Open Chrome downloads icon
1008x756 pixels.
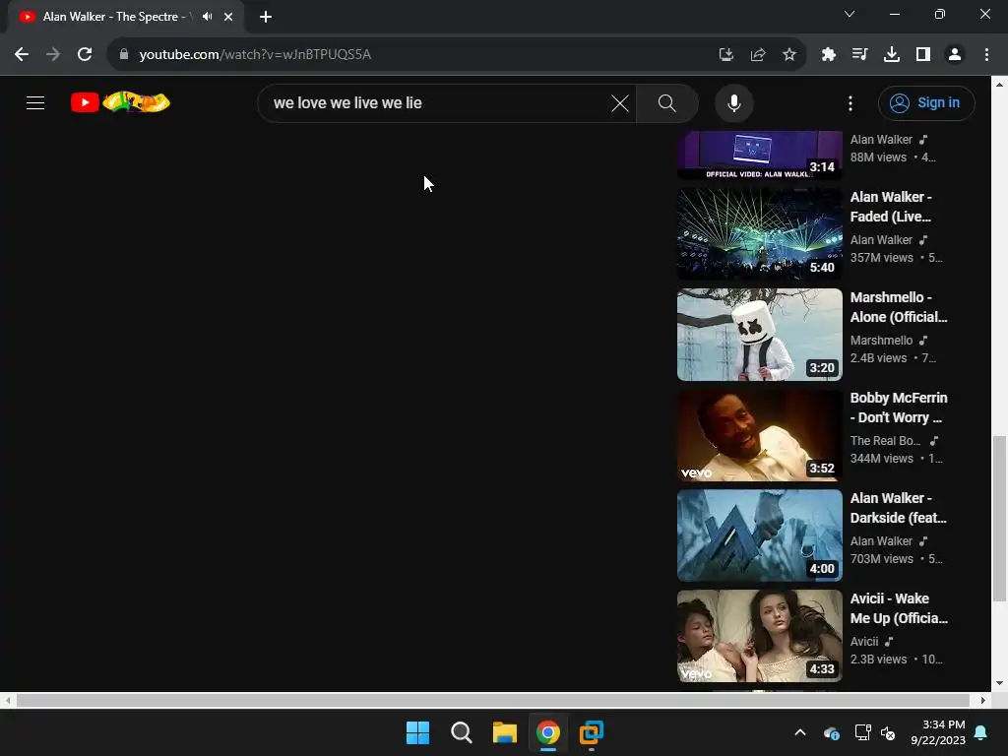(x=892, y=55)
